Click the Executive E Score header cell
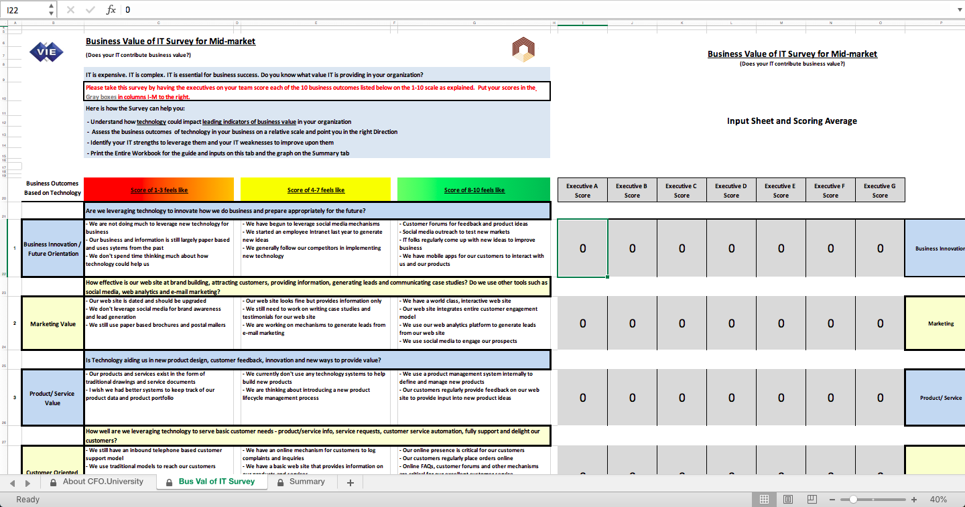This screenshot has width=965, height=507. point(781,190)
